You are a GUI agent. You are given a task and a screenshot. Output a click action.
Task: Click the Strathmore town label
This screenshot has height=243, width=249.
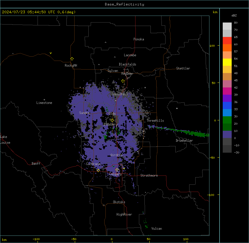(149, 175)
